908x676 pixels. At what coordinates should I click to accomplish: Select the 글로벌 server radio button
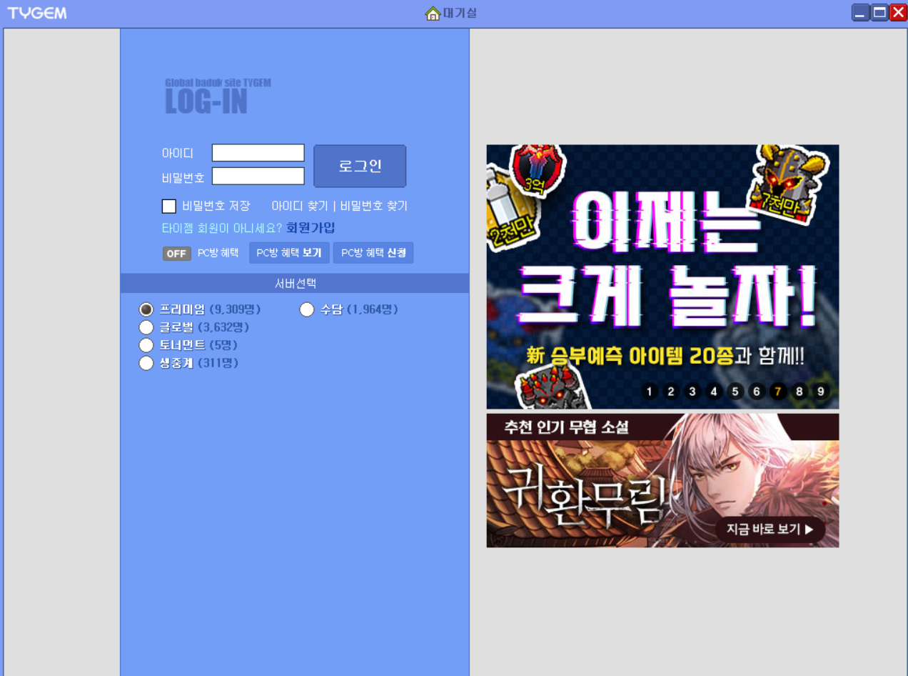pyautogui.click(x=146, y=327)
